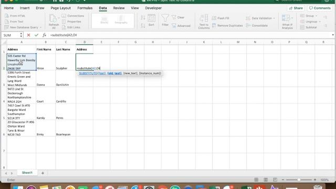Select the Last Name header cell

click(x=66, y=49)
